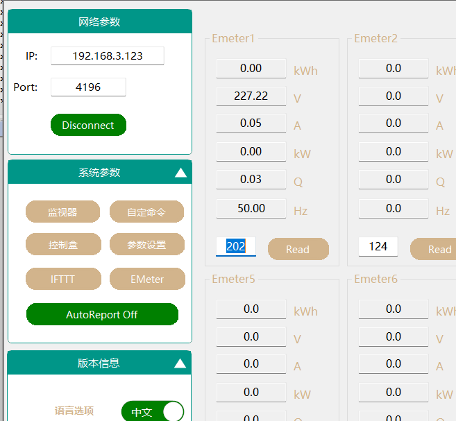Image resolution: width=456 pixels, height=421 pixels.
Task: Click the Port number input field
Action: click(x=88, y=87)
